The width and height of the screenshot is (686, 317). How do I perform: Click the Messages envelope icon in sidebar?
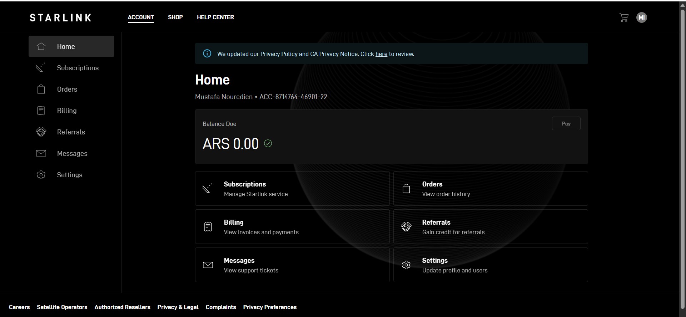pyautogui.click(x=41, y=153)
